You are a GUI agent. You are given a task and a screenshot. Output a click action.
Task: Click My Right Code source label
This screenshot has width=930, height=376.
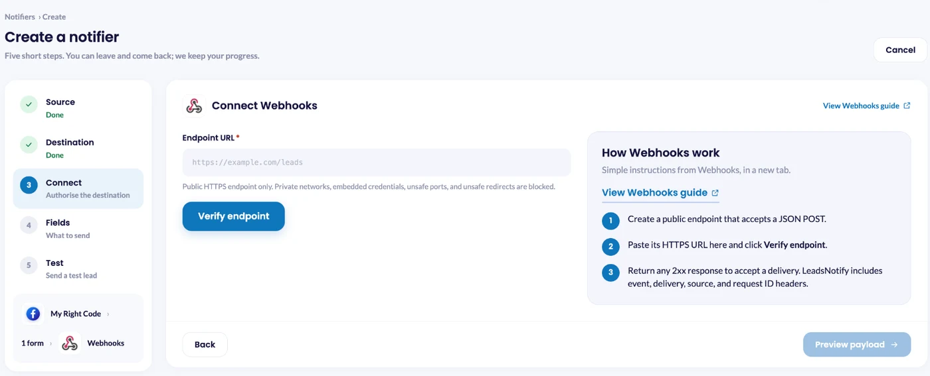click(x=76, y=314)
